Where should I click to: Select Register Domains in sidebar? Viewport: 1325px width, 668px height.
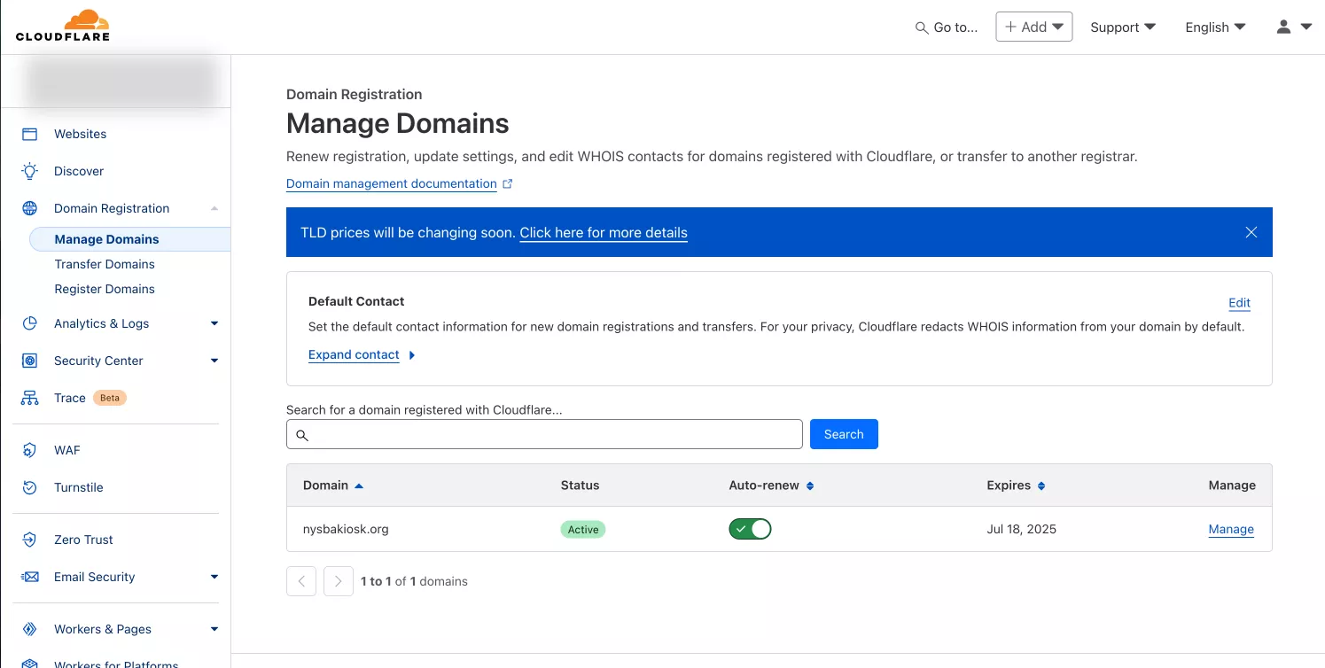tap(105, 289)
